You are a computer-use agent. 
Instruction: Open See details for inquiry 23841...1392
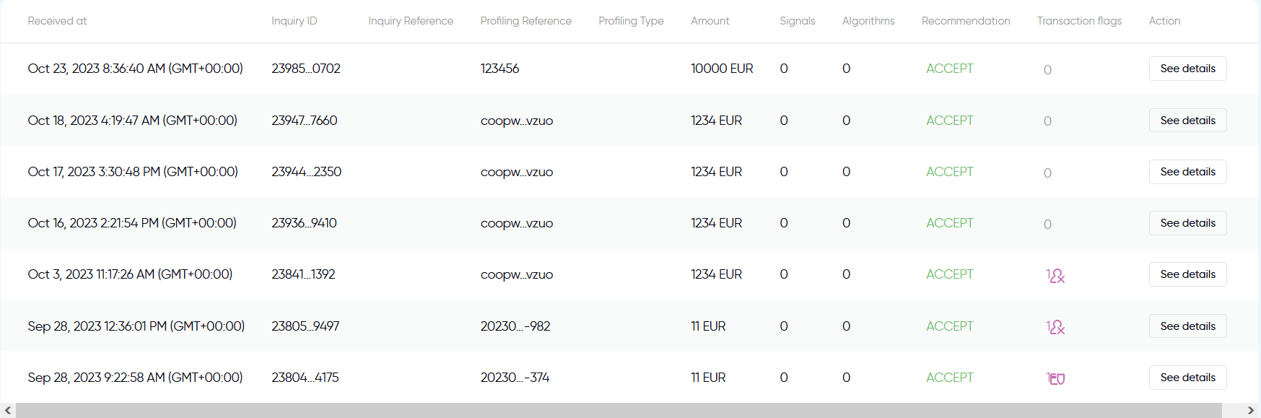tap(1187, 274)
